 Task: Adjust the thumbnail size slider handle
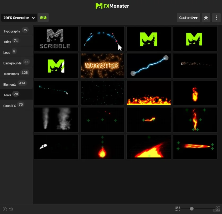click(x=191, y=209)
